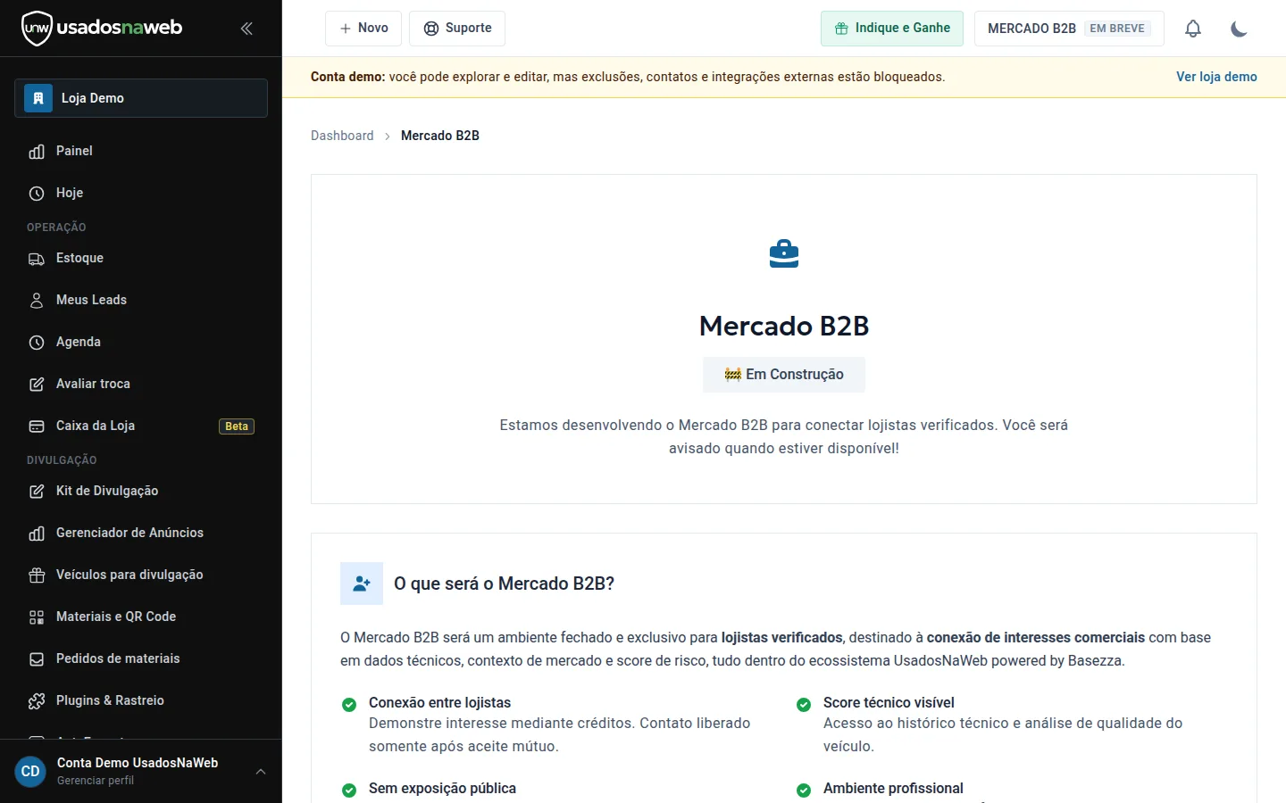Click the Kit de Divulgação pencil icon
1286x803 pixels.
click(x=37, y=492)
